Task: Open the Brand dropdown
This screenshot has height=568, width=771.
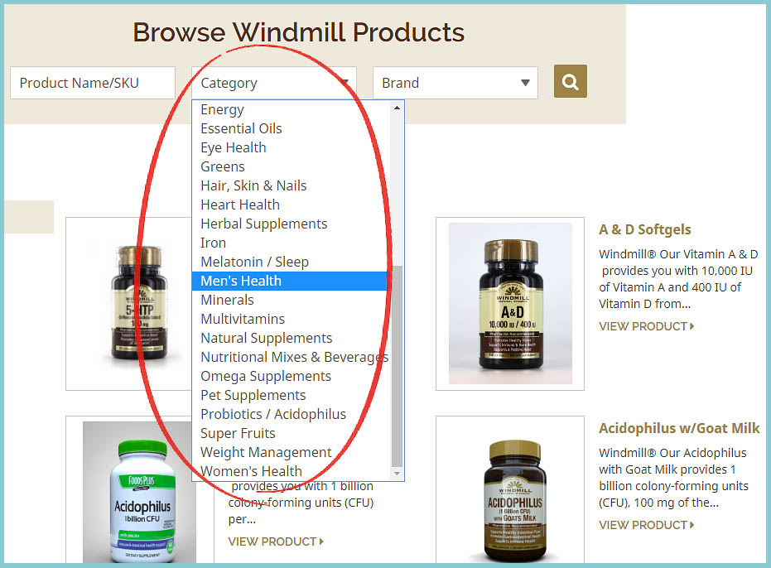Action: coord(455,83)
